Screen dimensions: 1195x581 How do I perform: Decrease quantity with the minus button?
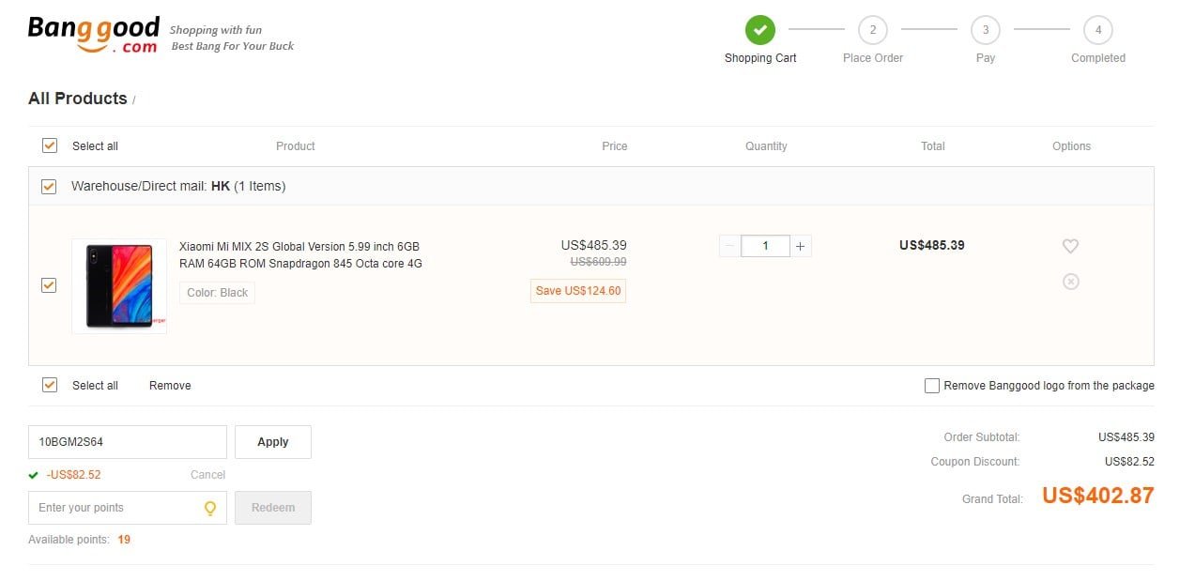729,246
